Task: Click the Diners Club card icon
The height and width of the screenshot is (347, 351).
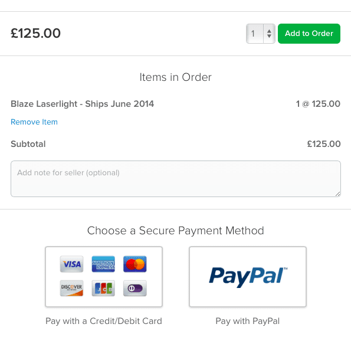Action: click(x=135, y=288)
